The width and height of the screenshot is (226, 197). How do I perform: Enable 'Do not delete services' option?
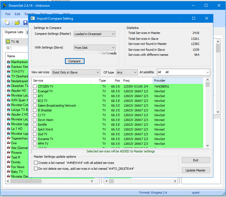click(x=36, y=168)
